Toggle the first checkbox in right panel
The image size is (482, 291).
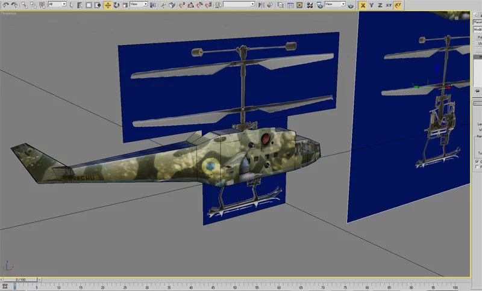478,162
